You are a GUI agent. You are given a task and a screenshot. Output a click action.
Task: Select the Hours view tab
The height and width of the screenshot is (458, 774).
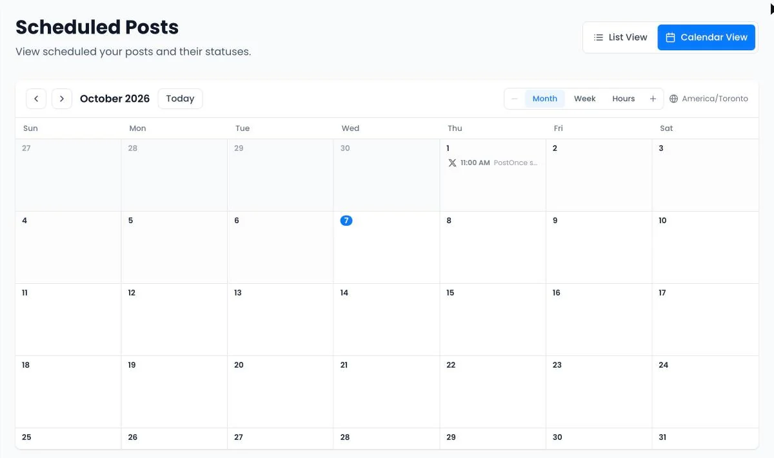(624, 99)
